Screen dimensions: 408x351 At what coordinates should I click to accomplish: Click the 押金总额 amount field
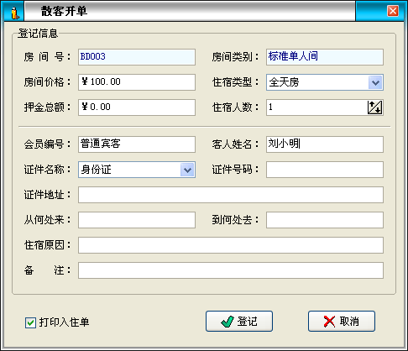tap(137, 107)
